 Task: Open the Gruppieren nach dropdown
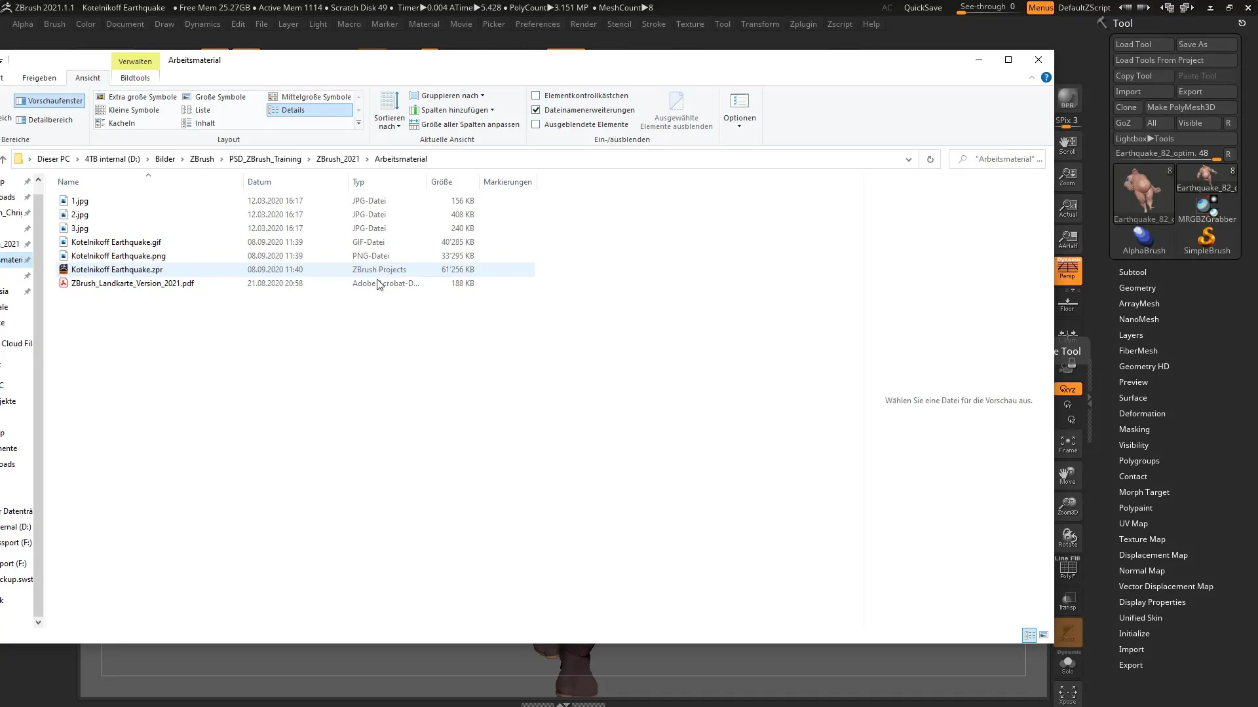click(448, 96)
